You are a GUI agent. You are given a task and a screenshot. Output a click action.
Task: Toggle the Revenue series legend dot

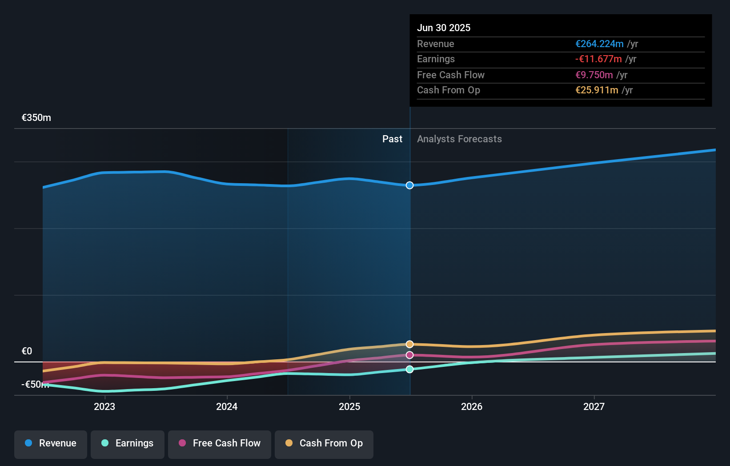29,443
